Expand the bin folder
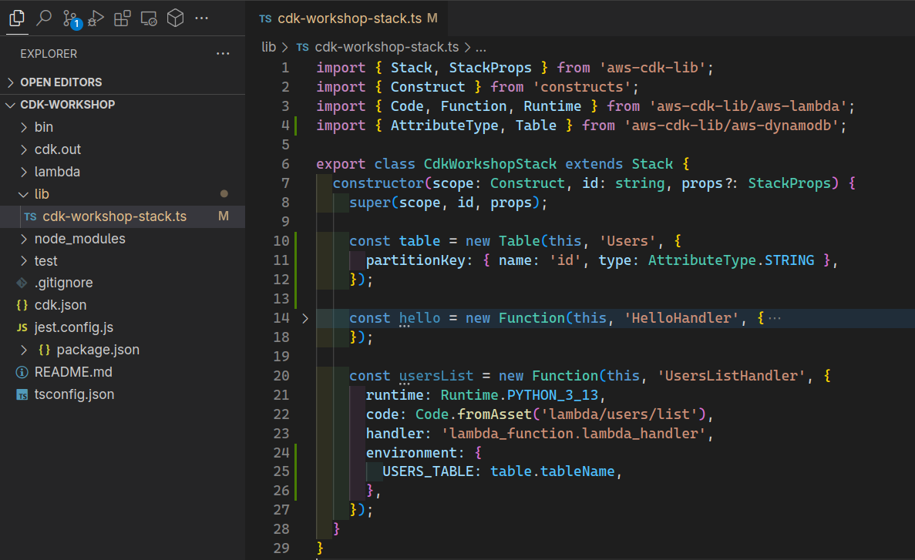Viewport: 915px width, 560px height. [x=24, y=127]
